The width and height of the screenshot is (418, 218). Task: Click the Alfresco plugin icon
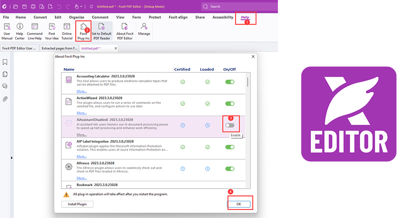click(x=69, y=167)
